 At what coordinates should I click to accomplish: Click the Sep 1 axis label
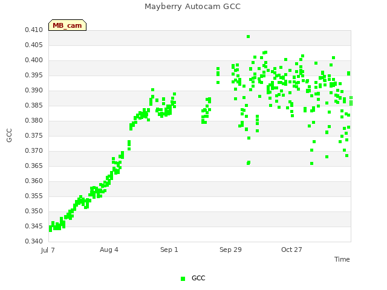coord(169,250)
